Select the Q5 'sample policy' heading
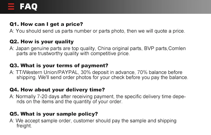 click(x=54, y=114)
